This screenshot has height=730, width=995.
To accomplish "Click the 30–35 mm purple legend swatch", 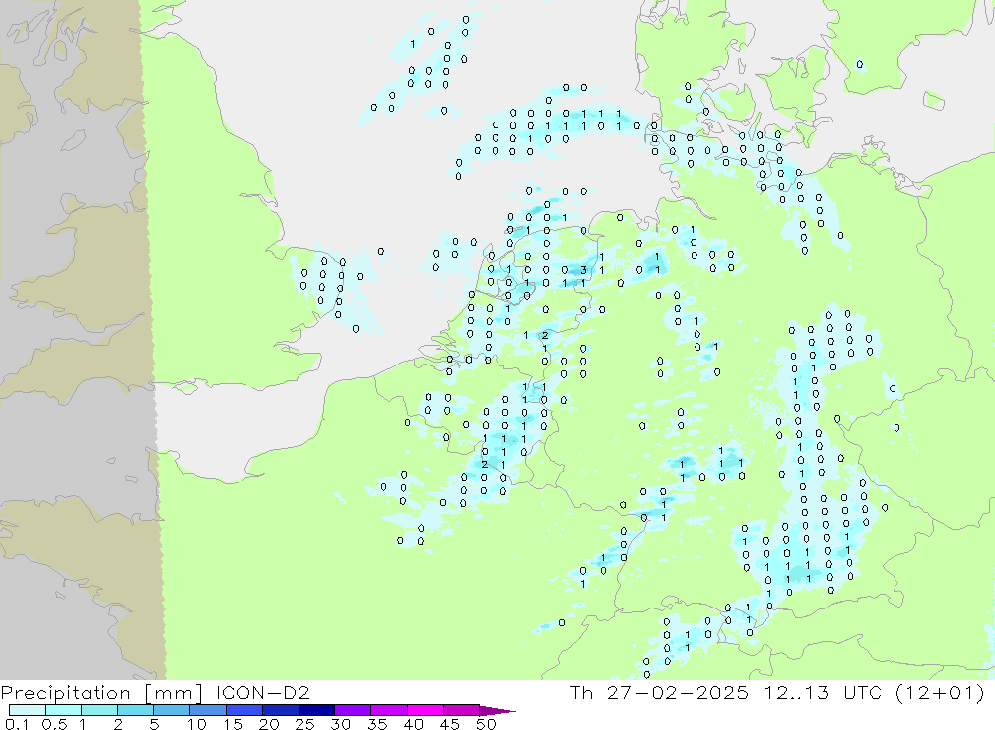I will (x=352, y=710).
